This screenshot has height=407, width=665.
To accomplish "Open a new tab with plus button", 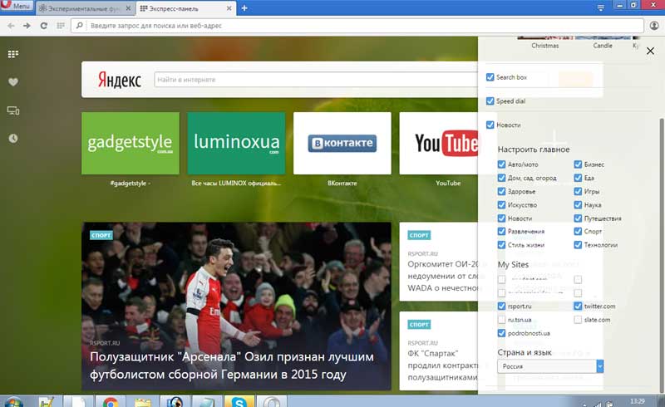I will click(244, 8).
